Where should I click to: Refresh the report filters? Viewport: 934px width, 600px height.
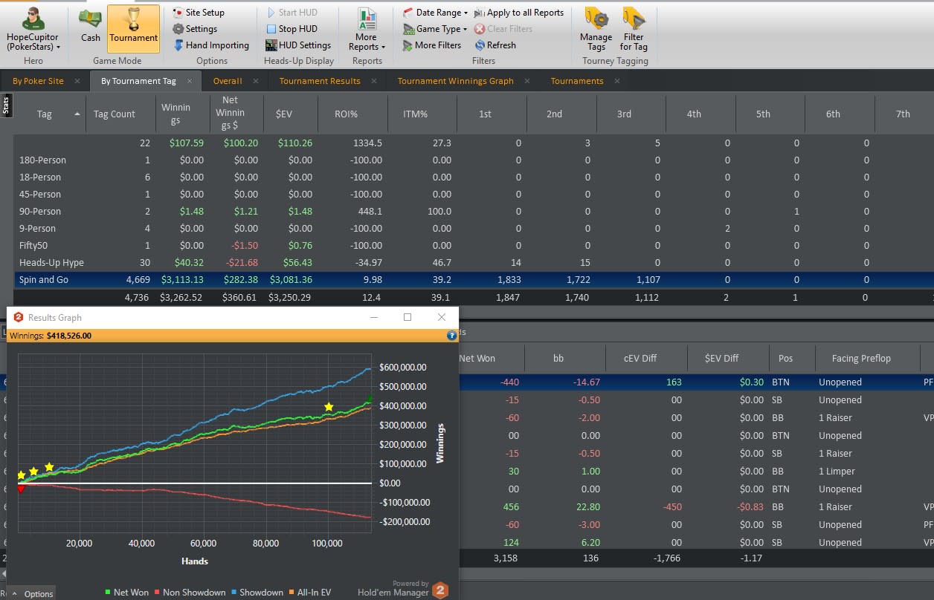(x=495, y=45)
